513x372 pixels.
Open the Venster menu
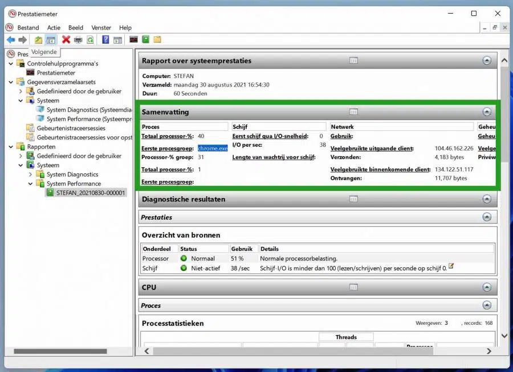point(101,28)
